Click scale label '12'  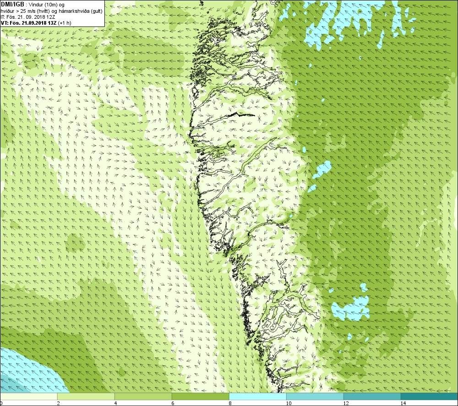(346, 403)
